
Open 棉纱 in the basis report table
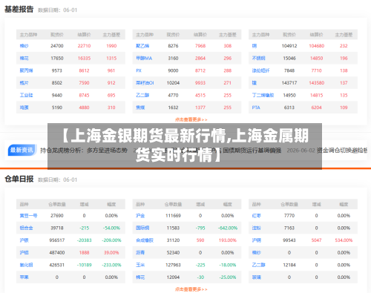point(24,46)
